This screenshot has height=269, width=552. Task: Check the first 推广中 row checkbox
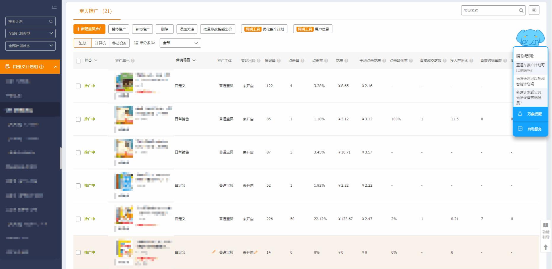click(78, 86)
